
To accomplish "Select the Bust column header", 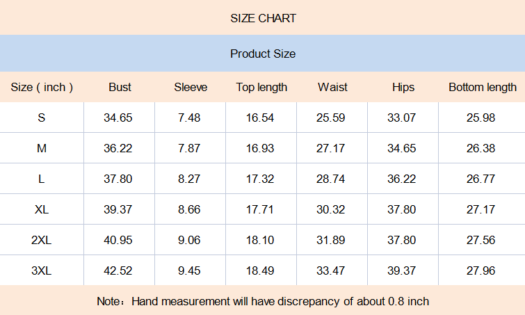I will pyautogui.click(x=120, y=87).
